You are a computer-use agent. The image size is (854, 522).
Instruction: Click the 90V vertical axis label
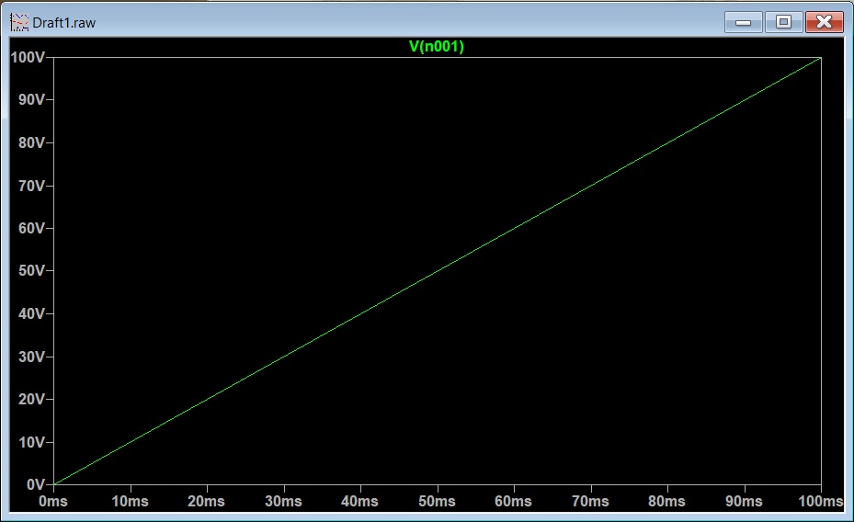pos(31,99)
